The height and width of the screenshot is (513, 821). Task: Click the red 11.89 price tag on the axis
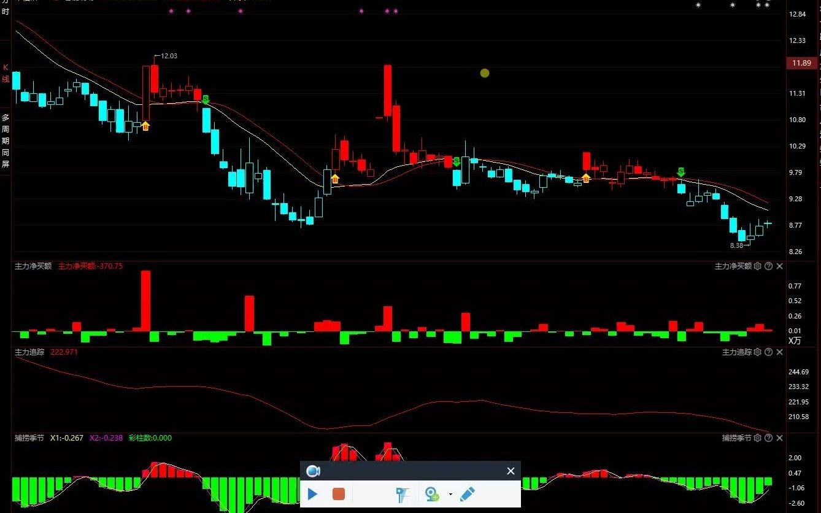pos(801,63)
